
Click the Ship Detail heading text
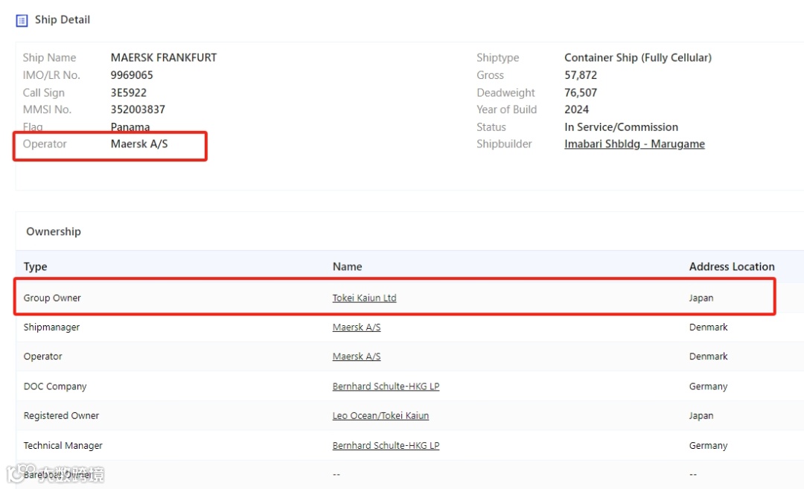tap(62, 19)
